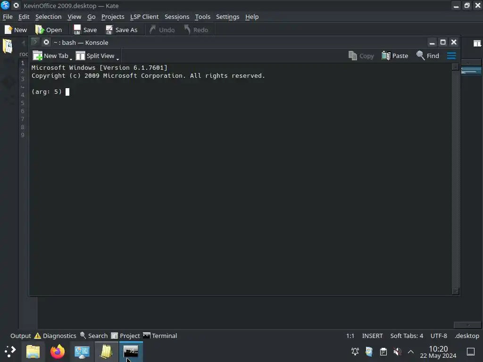Screen dimensions: 483x362
Task: Open the Settings menu
Action: [228, 16]
